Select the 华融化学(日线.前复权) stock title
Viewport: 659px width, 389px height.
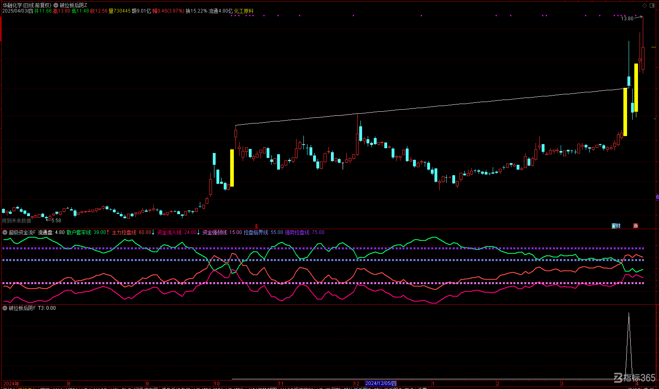(27, 5)
